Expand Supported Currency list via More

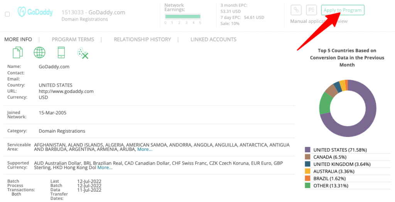[x=105, y=168]
